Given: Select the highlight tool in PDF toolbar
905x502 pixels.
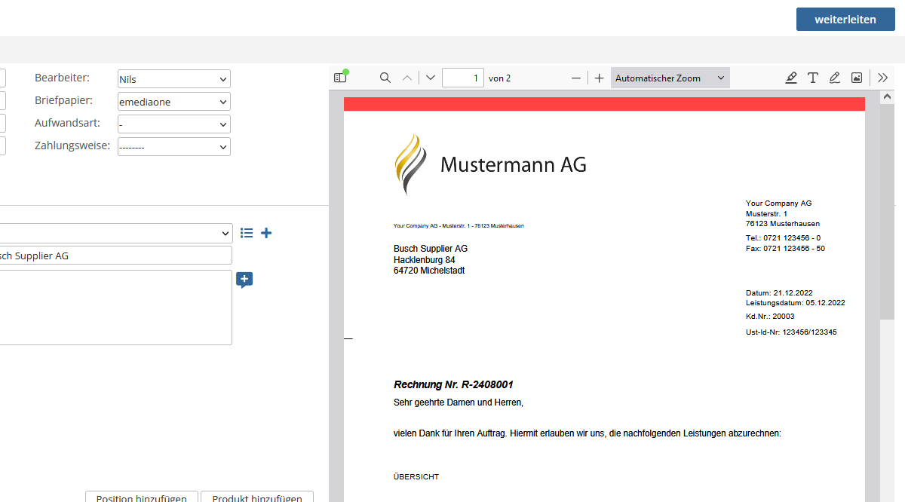Looking at the screenshot, I should click(791, 78).
